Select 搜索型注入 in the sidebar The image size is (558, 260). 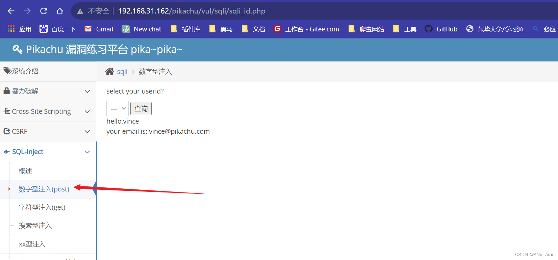click(35, 226)
